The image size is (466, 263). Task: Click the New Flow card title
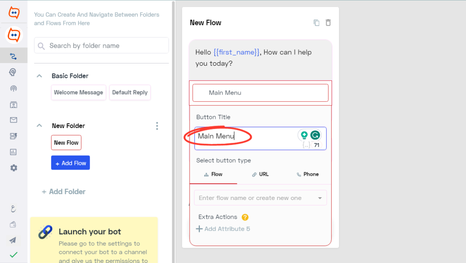(205, 23)
